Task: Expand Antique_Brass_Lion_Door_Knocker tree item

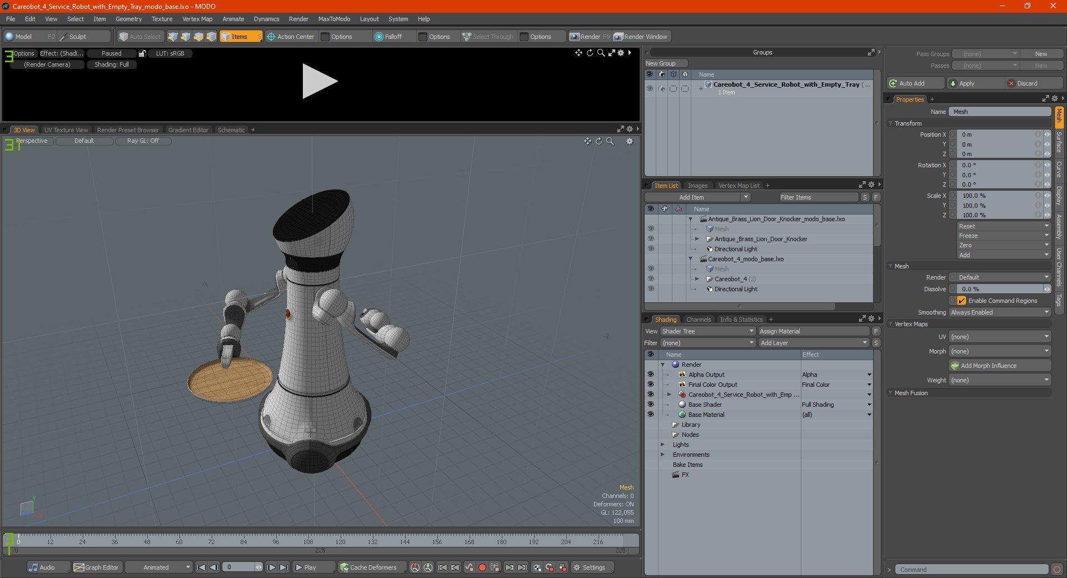Action: 697,239
